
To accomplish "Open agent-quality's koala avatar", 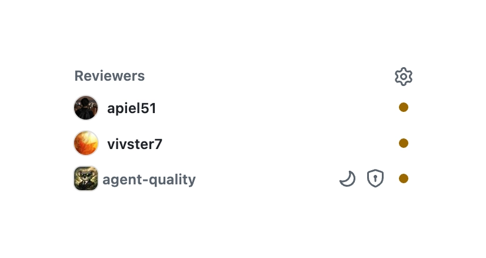I will pos(86,178).
